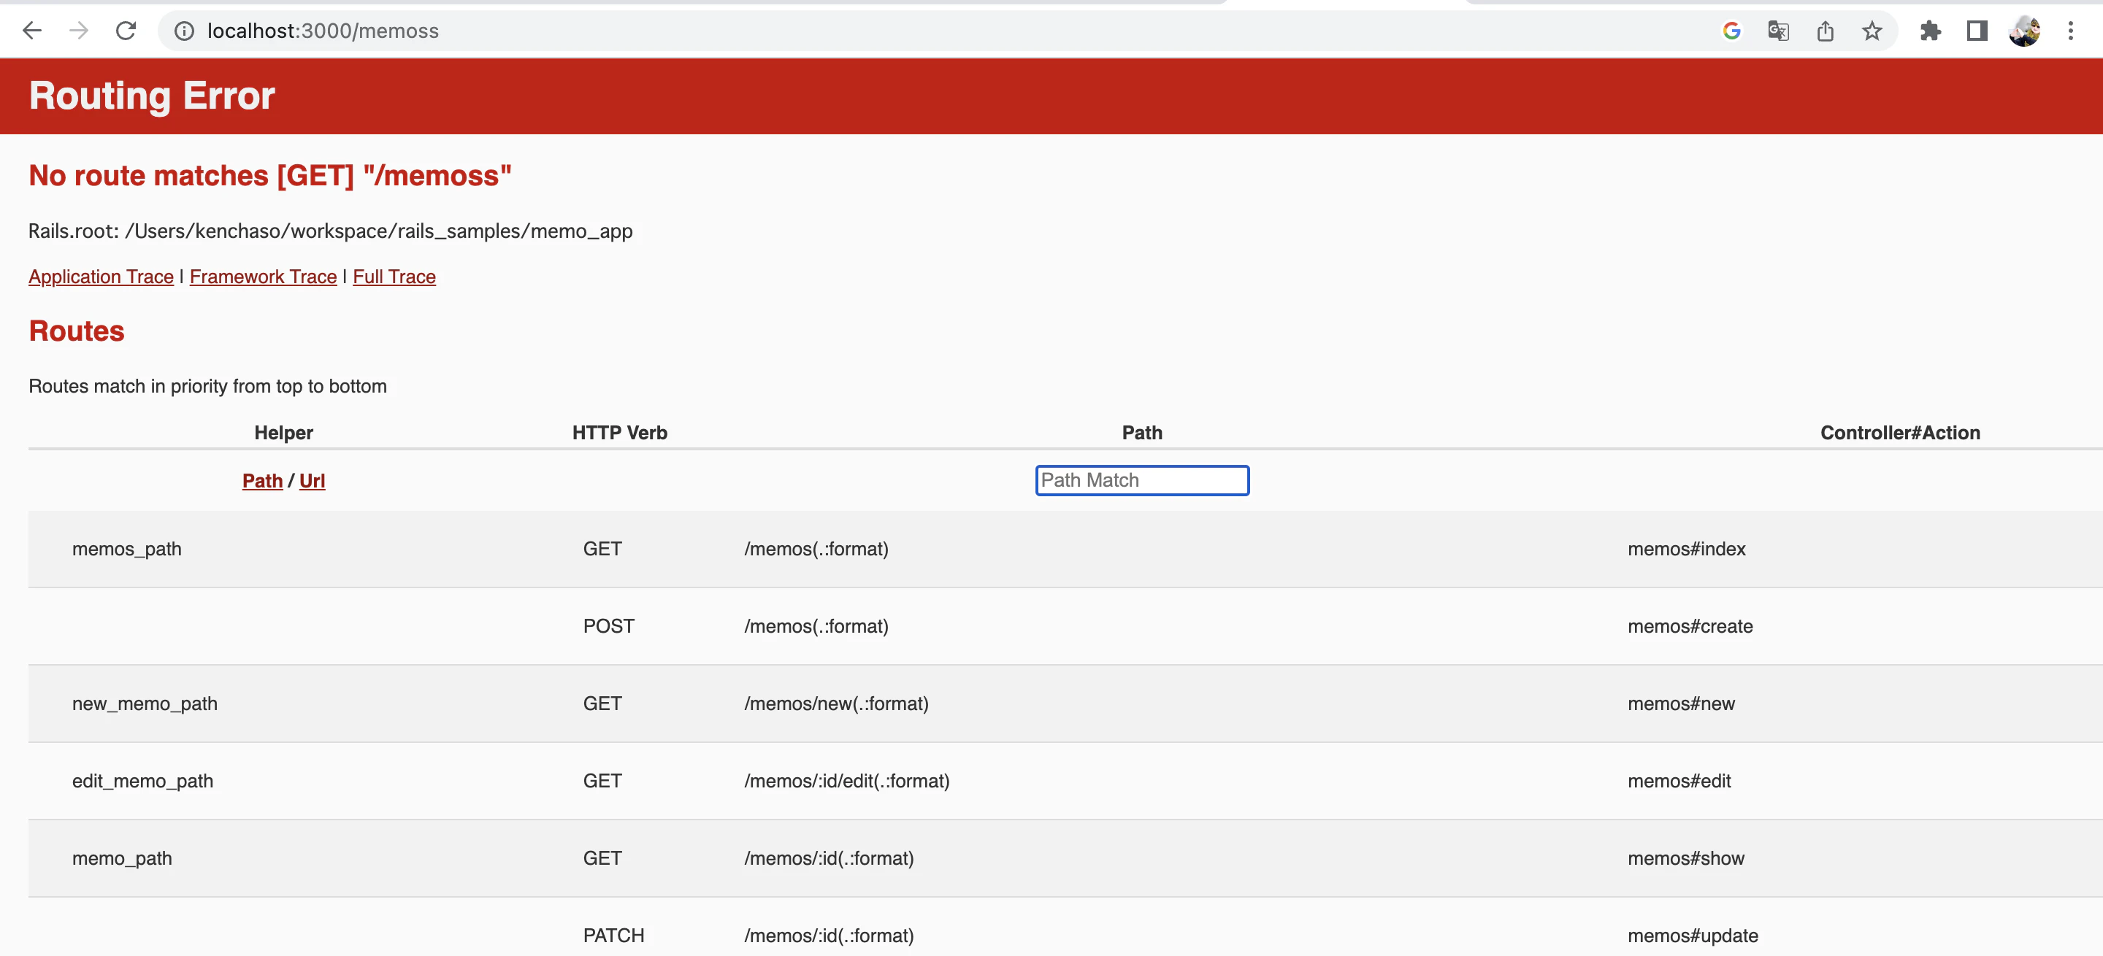Click the memos#show controller action

[x=1686, y=858]
